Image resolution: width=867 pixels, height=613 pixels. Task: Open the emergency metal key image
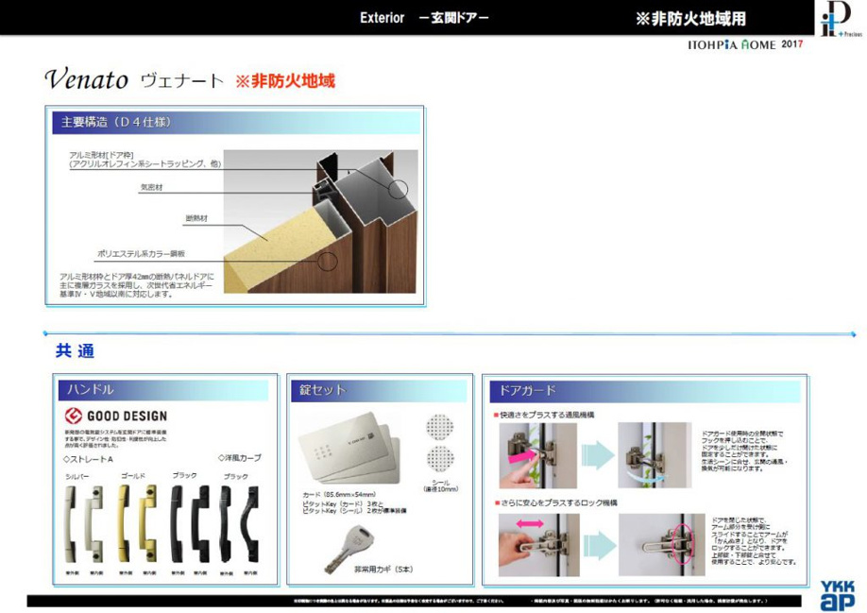[348, 549]
